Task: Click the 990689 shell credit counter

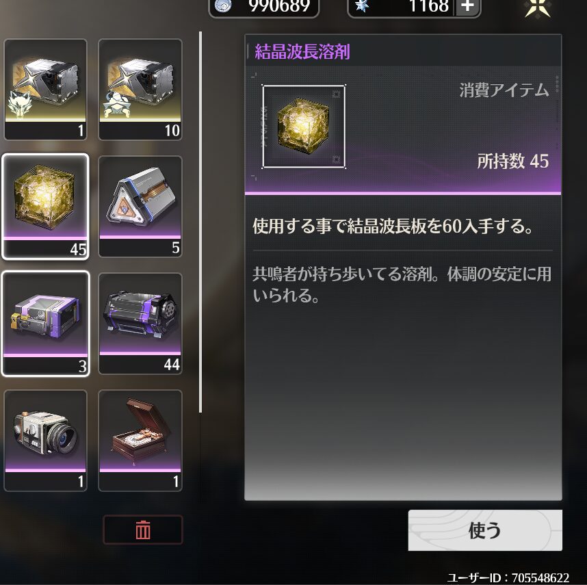Action: tap(279, 6)
